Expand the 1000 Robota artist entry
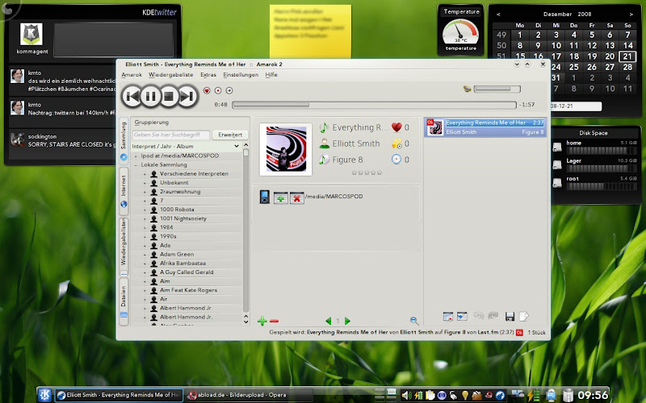Image resolution: width=646 pixels, height=403 pixels. (145, 210)
